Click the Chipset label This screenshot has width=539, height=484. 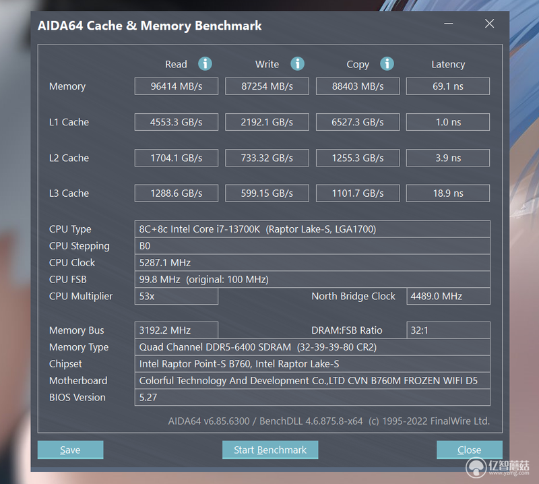point(65,364)
